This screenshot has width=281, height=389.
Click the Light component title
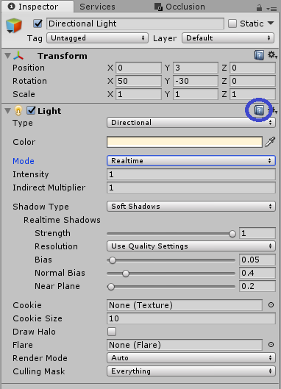click(49, 111)
